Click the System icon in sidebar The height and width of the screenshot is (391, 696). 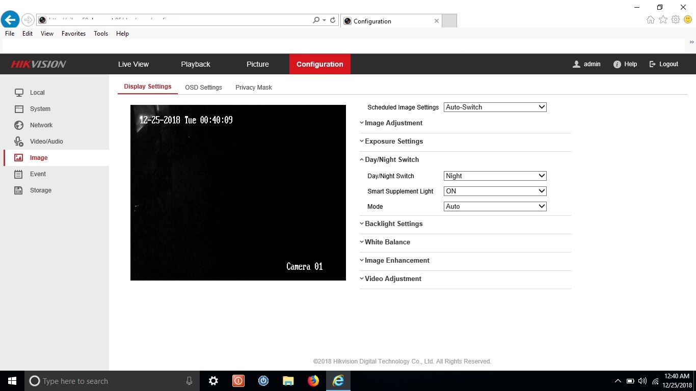click(x=19, y=109)
